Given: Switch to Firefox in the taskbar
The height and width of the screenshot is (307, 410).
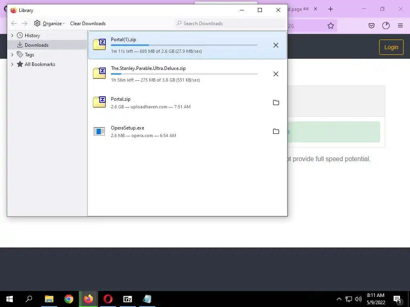Looking at the screenshot, I should (x=88, y=299).
